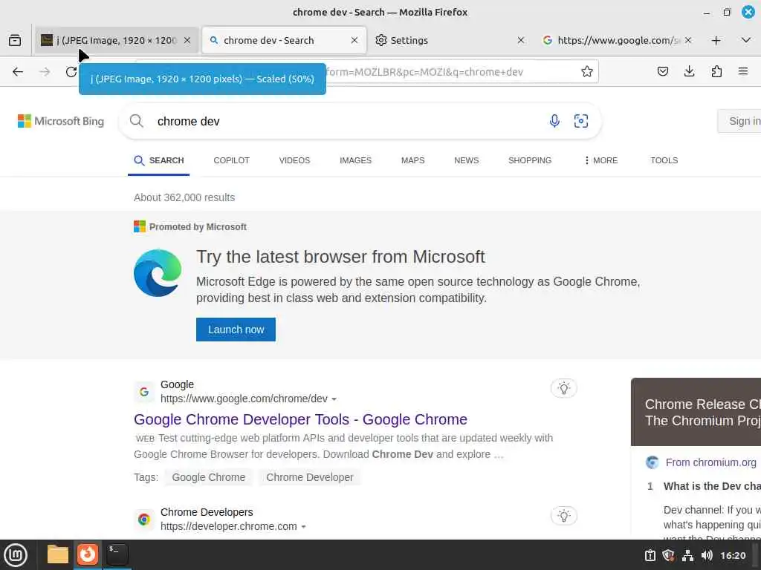Screen dimensions: 761x570
Task: Open the News search tab
Action: click(467, 160)
